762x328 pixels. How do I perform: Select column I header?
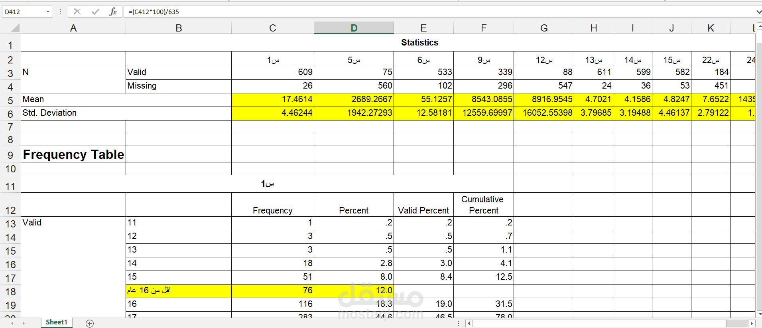coord(632,28)
